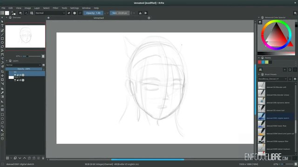298x167 pixels.
Task: Toggle visibility of Layer 1
Action: coord(15,80)
